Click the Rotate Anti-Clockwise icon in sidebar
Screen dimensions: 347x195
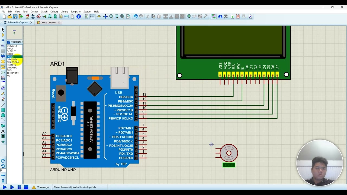click(3, 166)
